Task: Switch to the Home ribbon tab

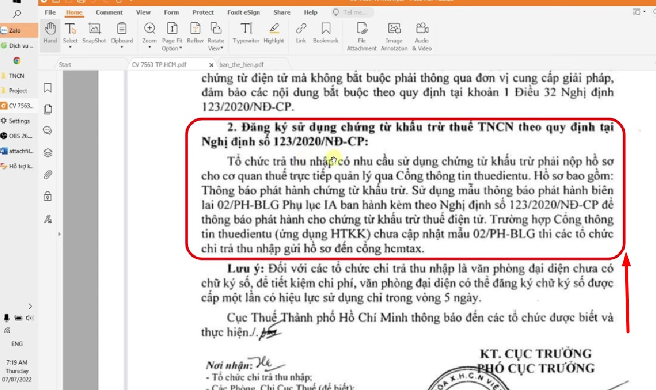Action: pyautogui.click(x=74, y=12)
